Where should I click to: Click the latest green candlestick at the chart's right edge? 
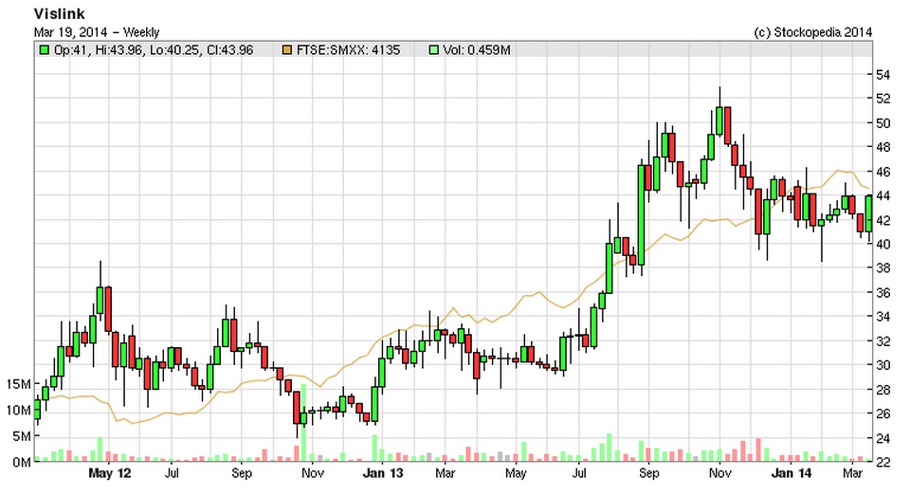point(869,213)
